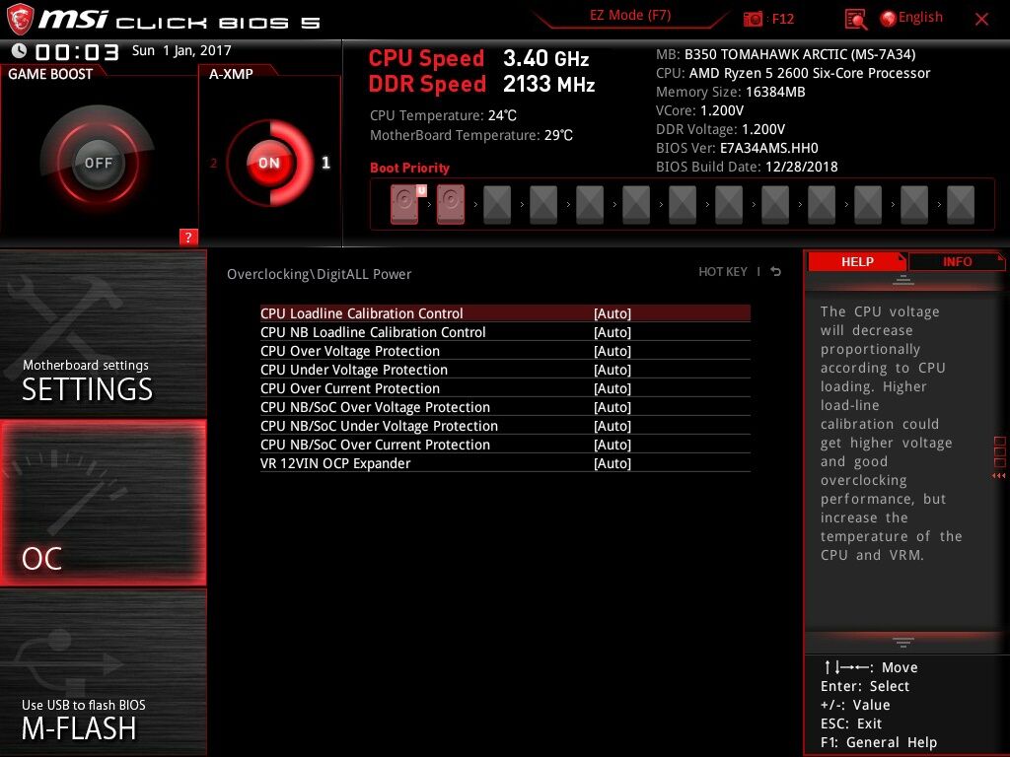The height and width of the screenshot is (757, 1010).
Task: Select A-XMP profile 1
Action: tap(325, 163)
